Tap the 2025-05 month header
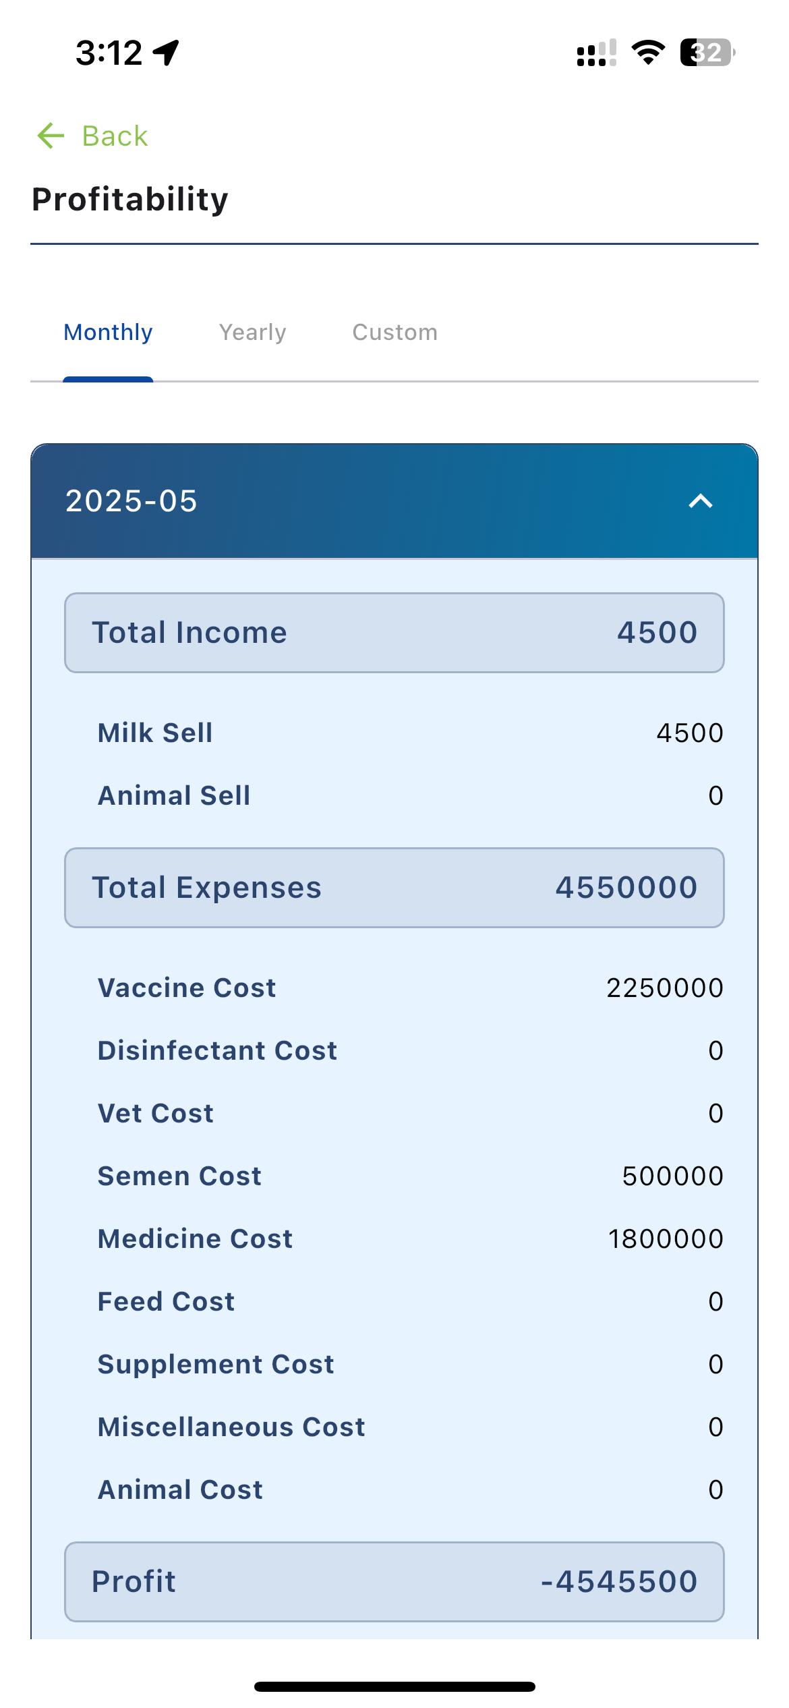789x1708 pixels. (131, 501)
